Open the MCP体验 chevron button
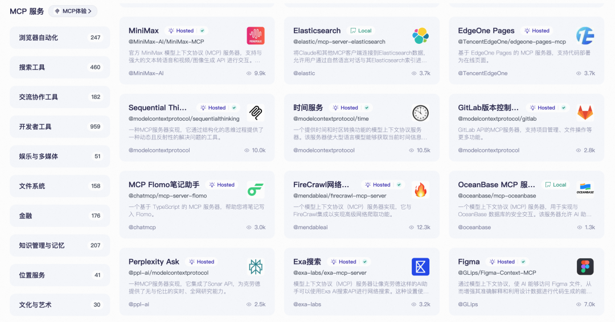Screen dimensions: 615x322 (73, 11)
